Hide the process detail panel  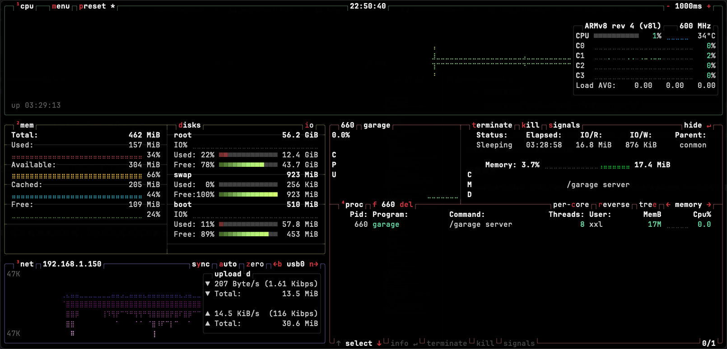pyautogui.click(x=693, y=125)
